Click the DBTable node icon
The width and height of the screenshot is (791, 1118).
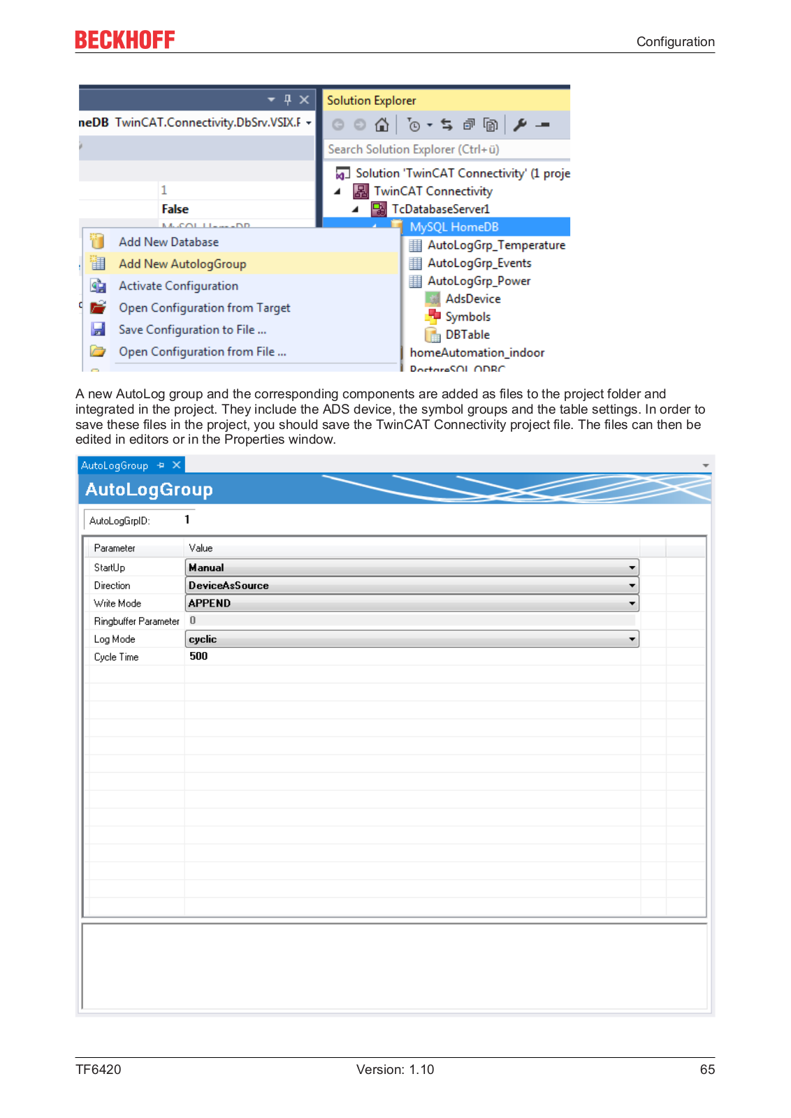click(x=433, y=335)
